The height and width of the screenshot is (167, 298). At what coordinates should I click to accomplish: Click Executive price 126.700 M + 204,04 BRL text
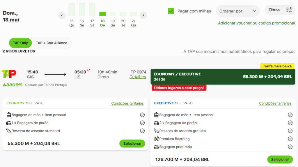tap(182, 159)
